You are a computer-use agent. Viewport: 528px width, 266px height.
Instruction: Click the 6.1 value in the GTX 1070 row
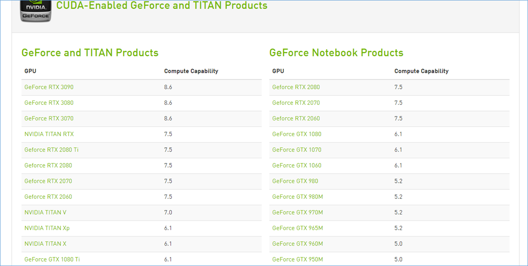pos(398,149)
